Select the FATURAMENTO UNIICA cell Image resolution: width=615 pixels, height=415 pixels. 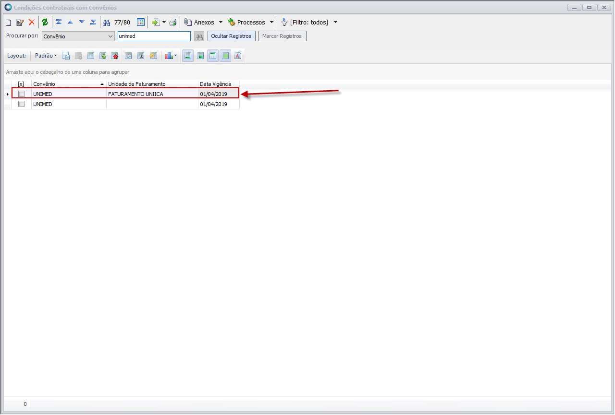coord(152,94)
